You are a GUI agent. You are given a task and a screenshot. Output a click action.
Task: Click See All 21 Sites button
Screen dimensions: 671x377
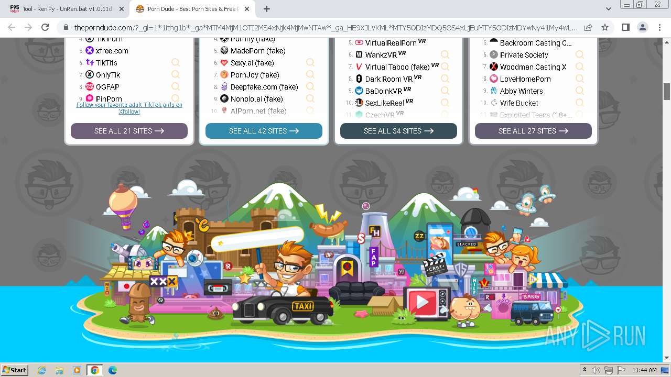(129, 131)
